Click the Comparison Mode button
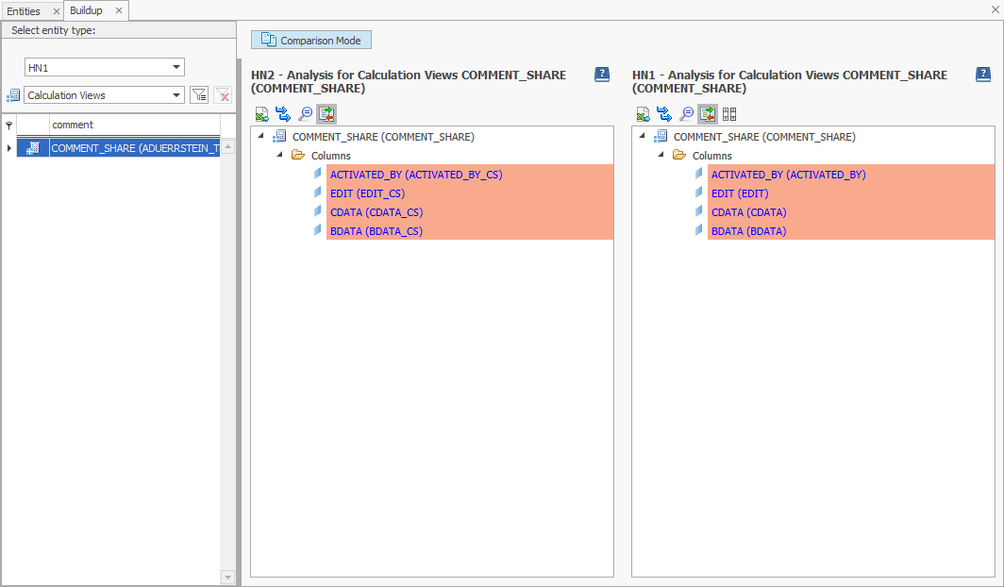This screenshot has width=1004, height=587. (x=310, y=40)
